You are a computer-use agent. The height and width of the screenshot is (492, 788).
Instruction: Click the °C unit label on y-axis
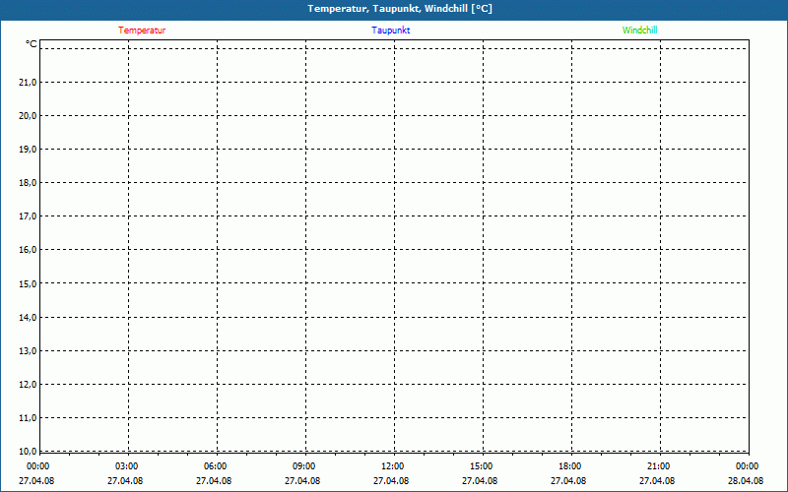point(32,44)
